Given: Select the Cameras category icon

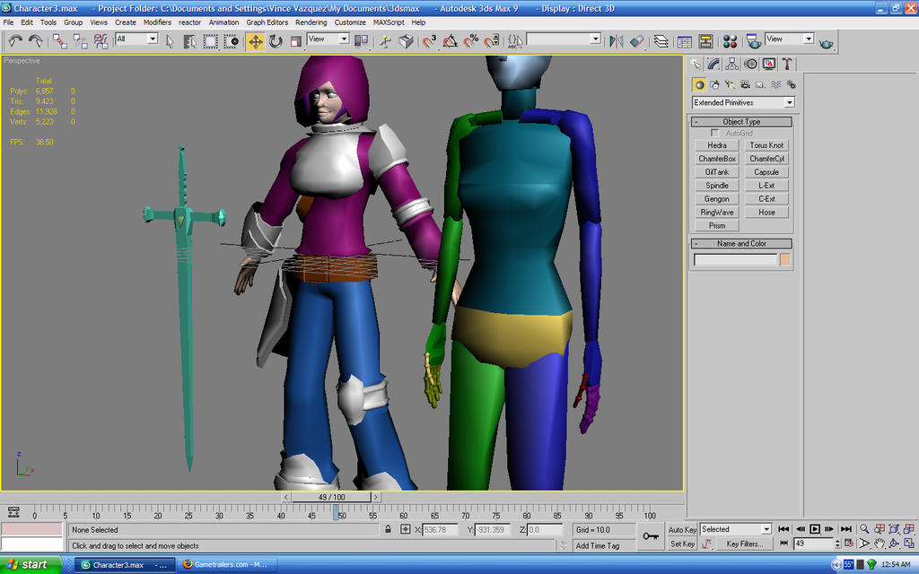Looking at the screenshot, I should click(x=745, y=85).
